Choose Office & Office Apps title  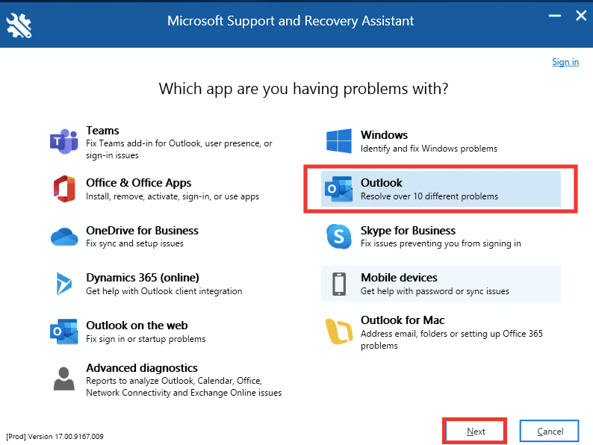pyautogui.click(x=139, y=183)
